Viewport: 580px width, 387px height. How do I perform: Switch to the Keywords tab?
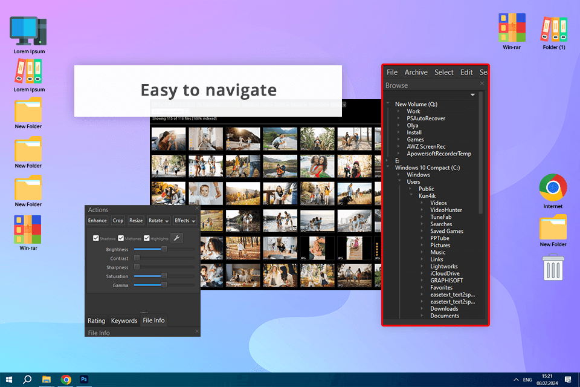point(124,320)
